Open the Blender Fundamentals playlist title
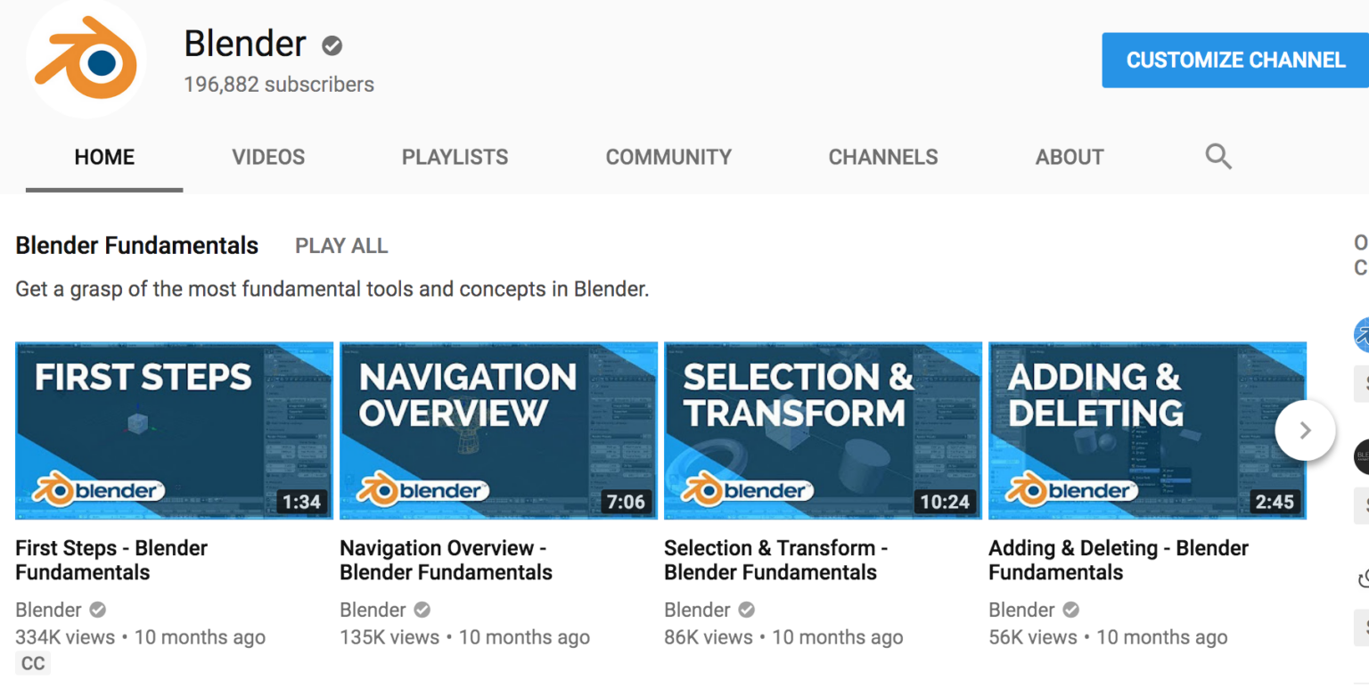This screenshot has width=1369, height=688. [x=137, y=246]
